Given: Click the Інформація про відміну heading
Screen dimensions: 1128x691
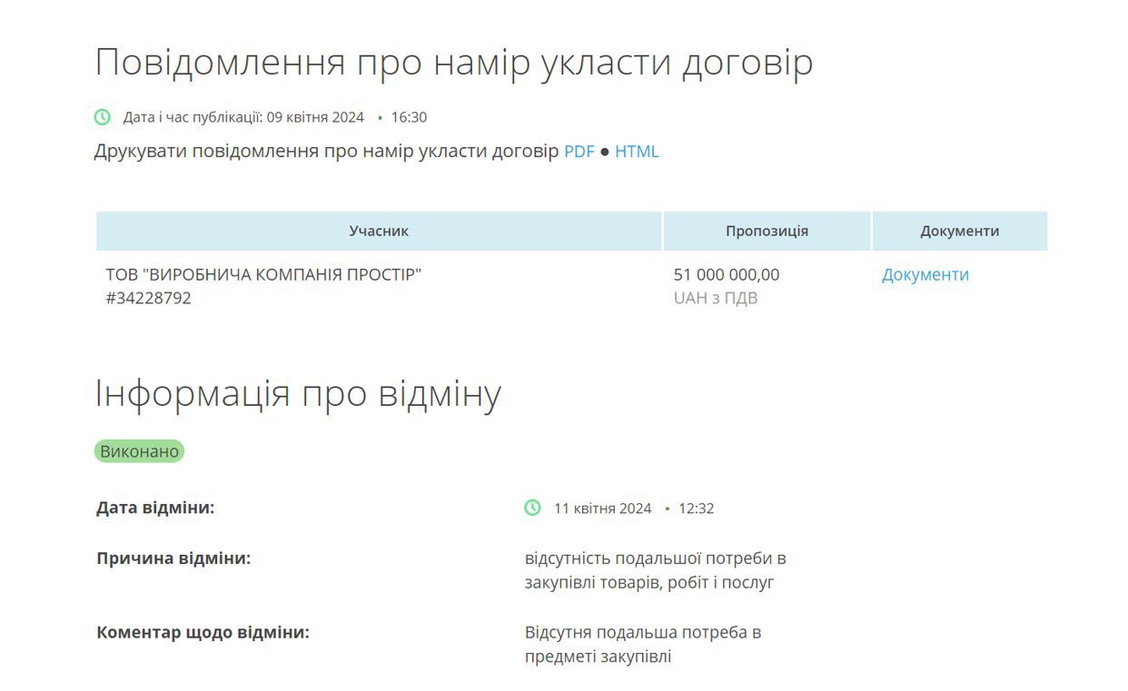Looking at the screenshot, I should point(298,394).
